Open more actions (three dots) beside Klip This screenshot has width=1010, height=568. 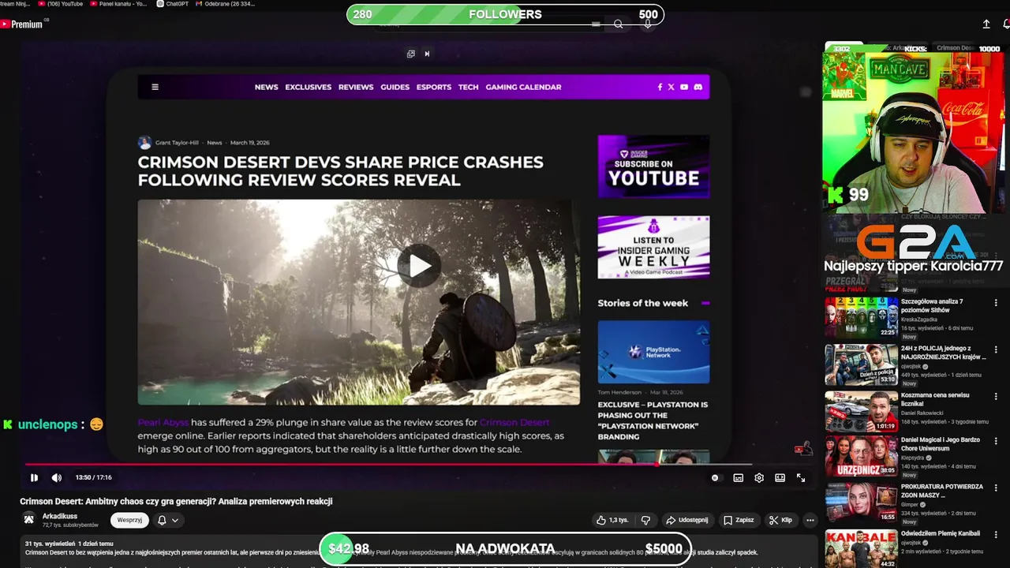810,520
